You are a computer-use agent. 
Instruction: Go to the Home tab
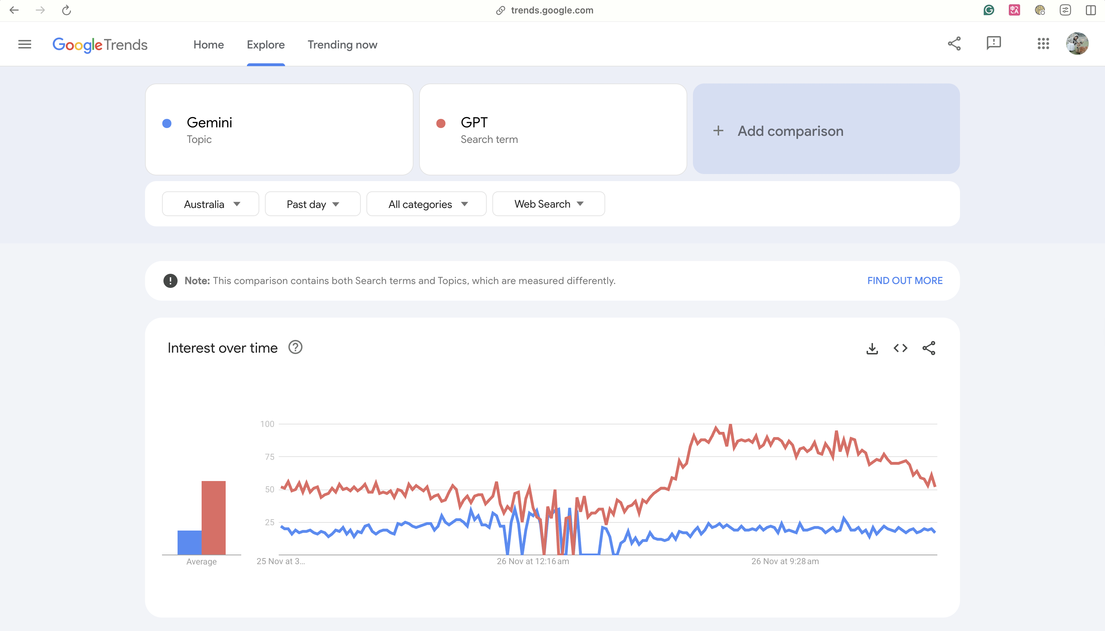click(208, 45)
